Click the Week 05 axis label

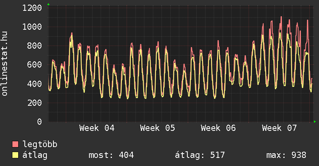158,128
